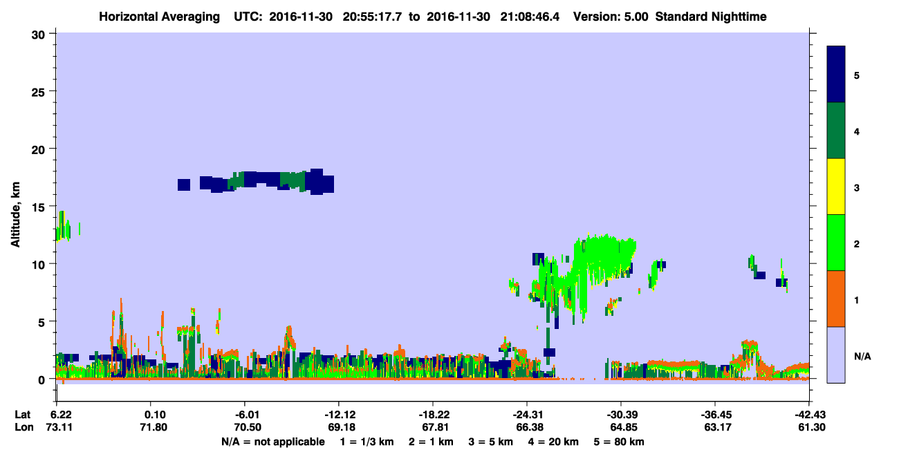This screenshot has width=899, height=461.
Task: Click longitude value '63.17'
Action: pyautogui.click(x=719, y=427)
